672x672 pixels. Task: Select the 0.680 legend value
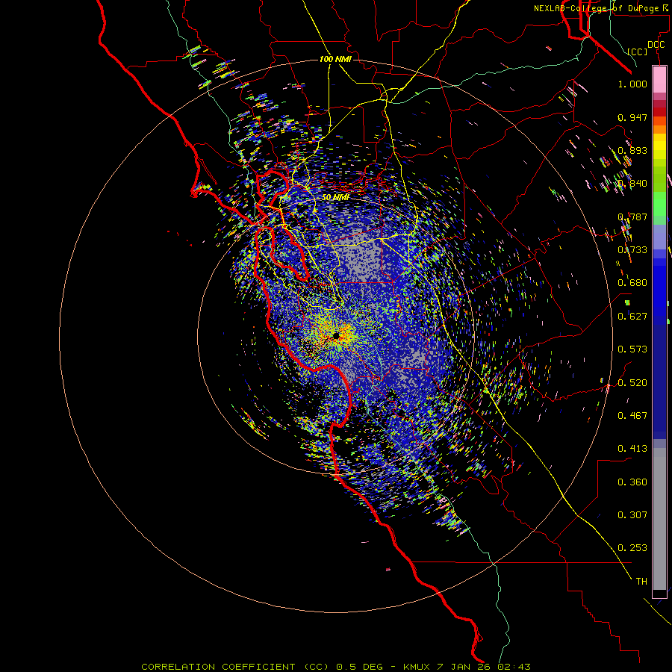632,283
